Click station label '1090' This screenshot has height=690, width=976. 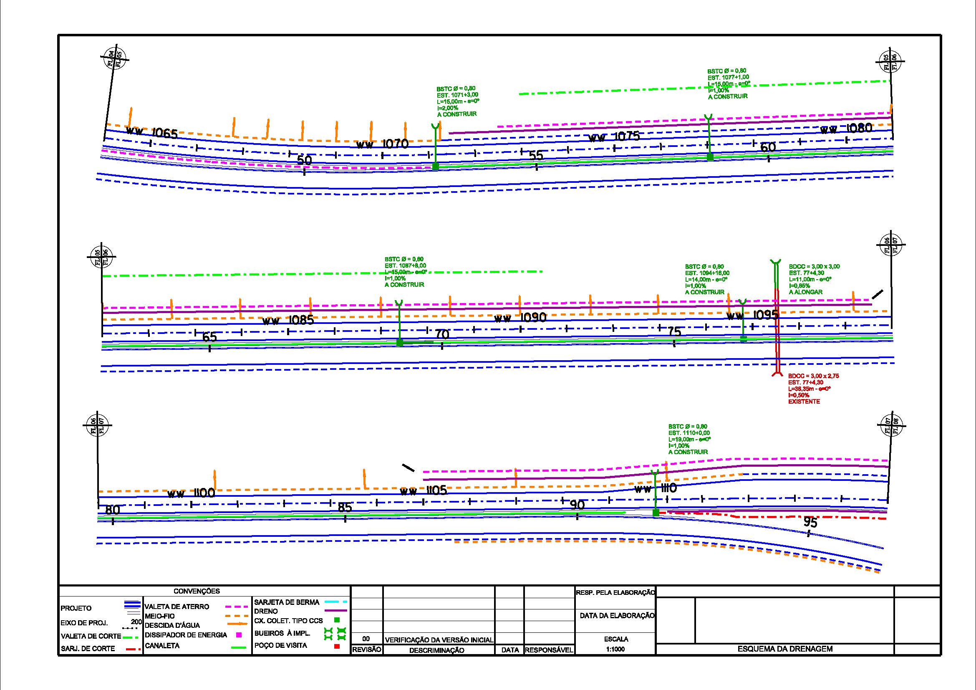click(x=533, y=317)
